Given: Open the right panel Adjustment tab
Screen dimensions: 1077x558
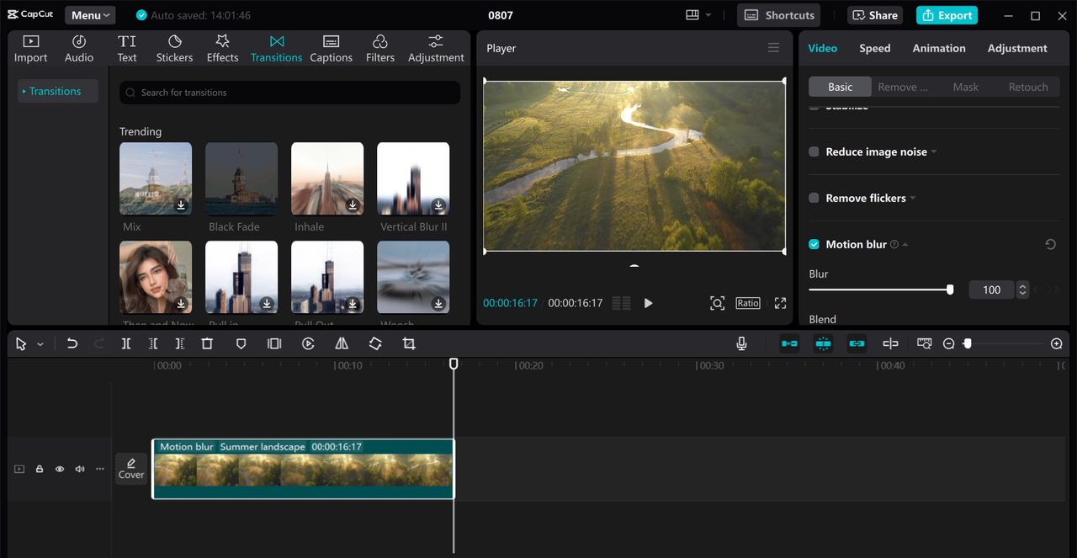Looking at the screenshot, I should click(x=1017, y=48).
